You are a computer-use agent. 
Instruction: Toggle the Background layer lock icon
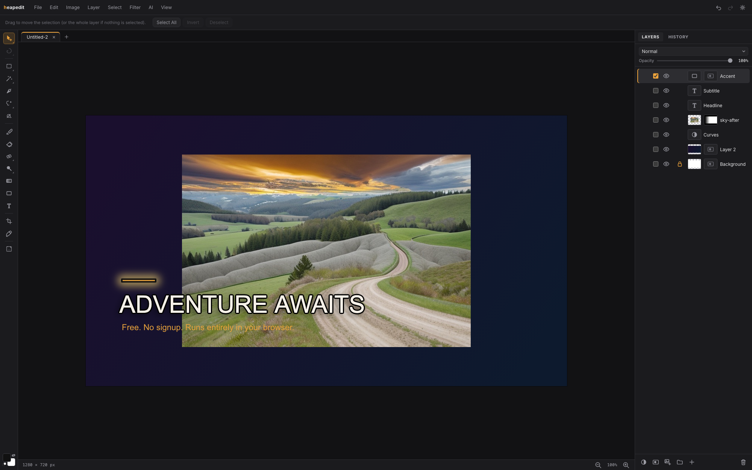[680, 164]
